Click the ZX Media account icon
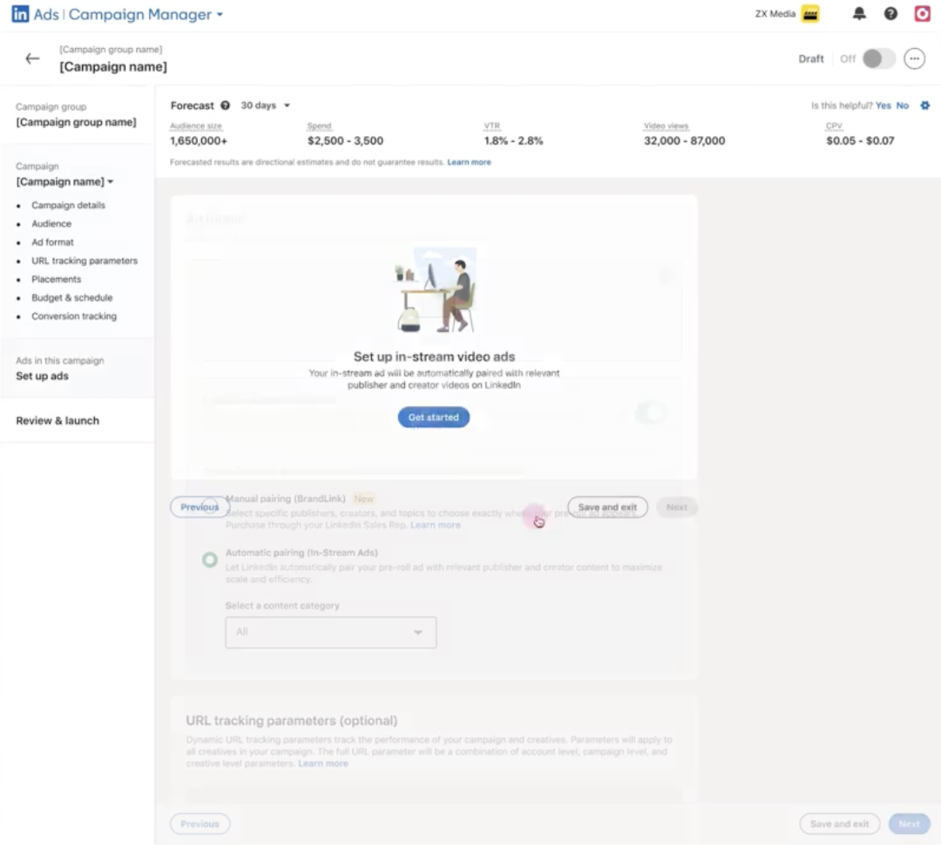Image resolution: width=941 pixels, height=848 pixels. (x=810, y=14)
